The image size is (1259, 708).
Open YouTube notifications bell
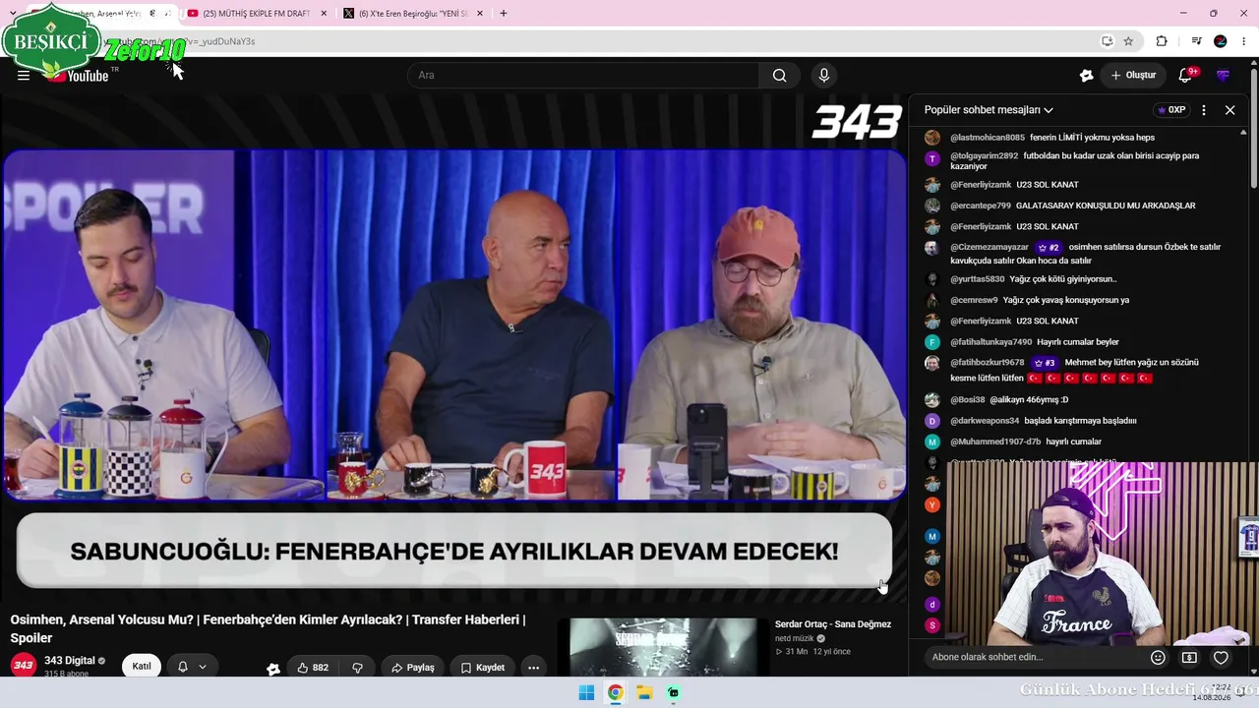(1185, 76)
